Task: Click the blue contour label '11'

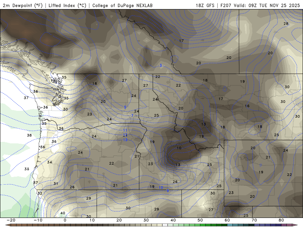Action: [125, 130]
